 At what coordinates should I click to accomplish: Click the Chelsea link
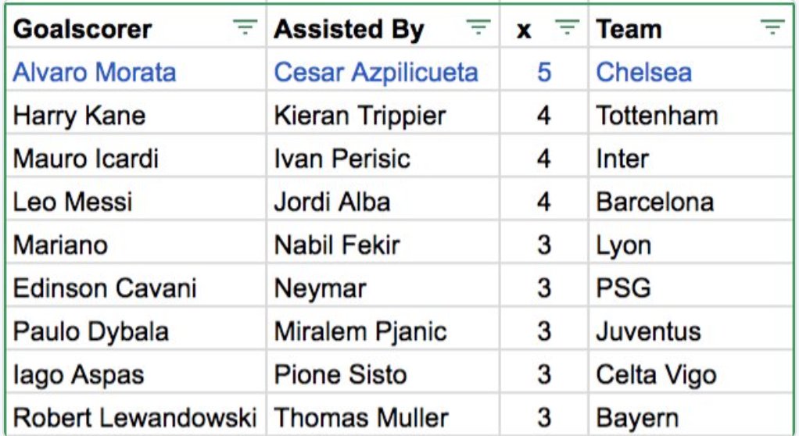tap(644, 72)
